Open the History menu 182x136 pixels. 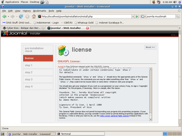[27, 11]
